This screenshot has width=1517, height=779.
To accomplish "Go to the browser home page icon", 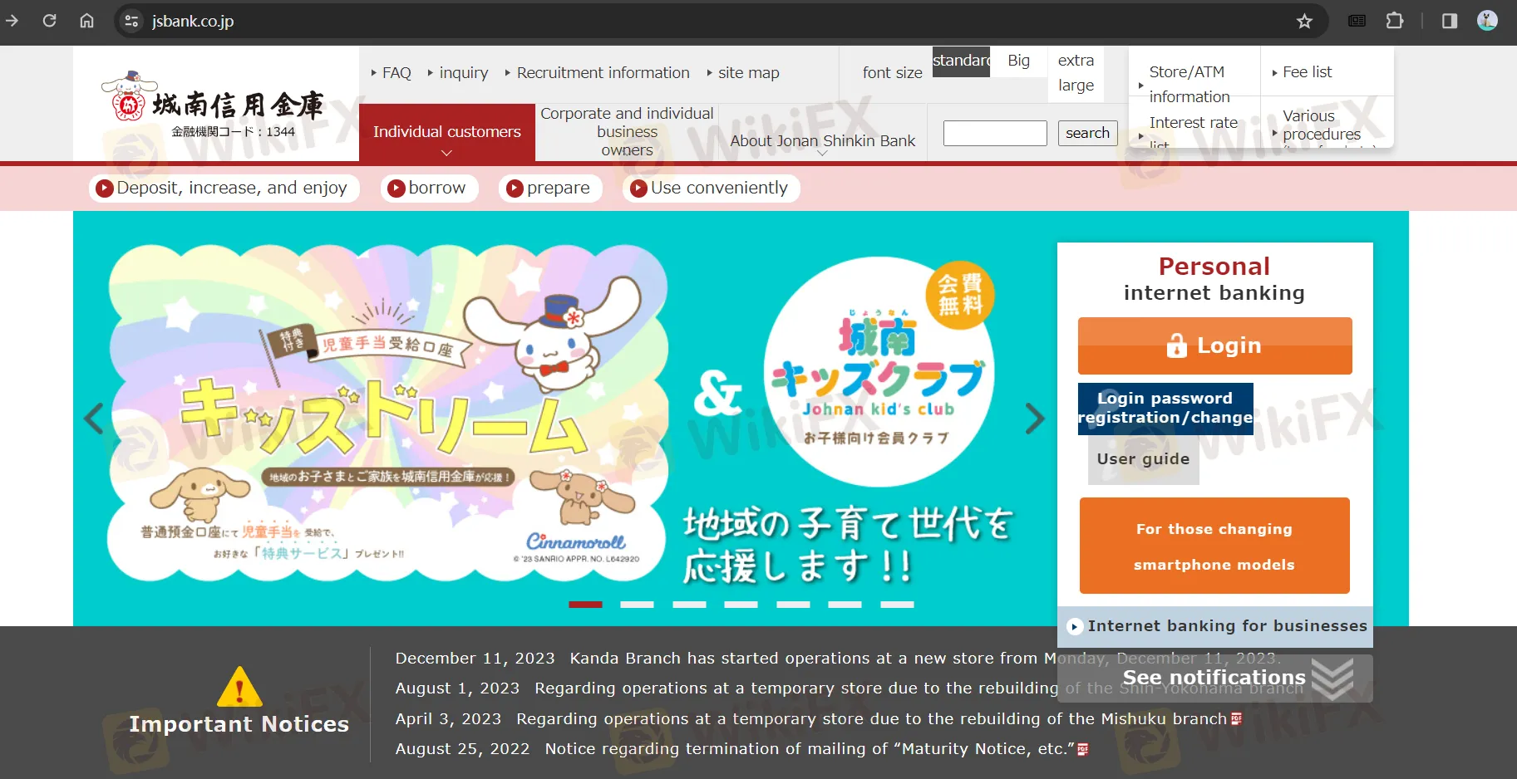I will click(x=86, y=21).
